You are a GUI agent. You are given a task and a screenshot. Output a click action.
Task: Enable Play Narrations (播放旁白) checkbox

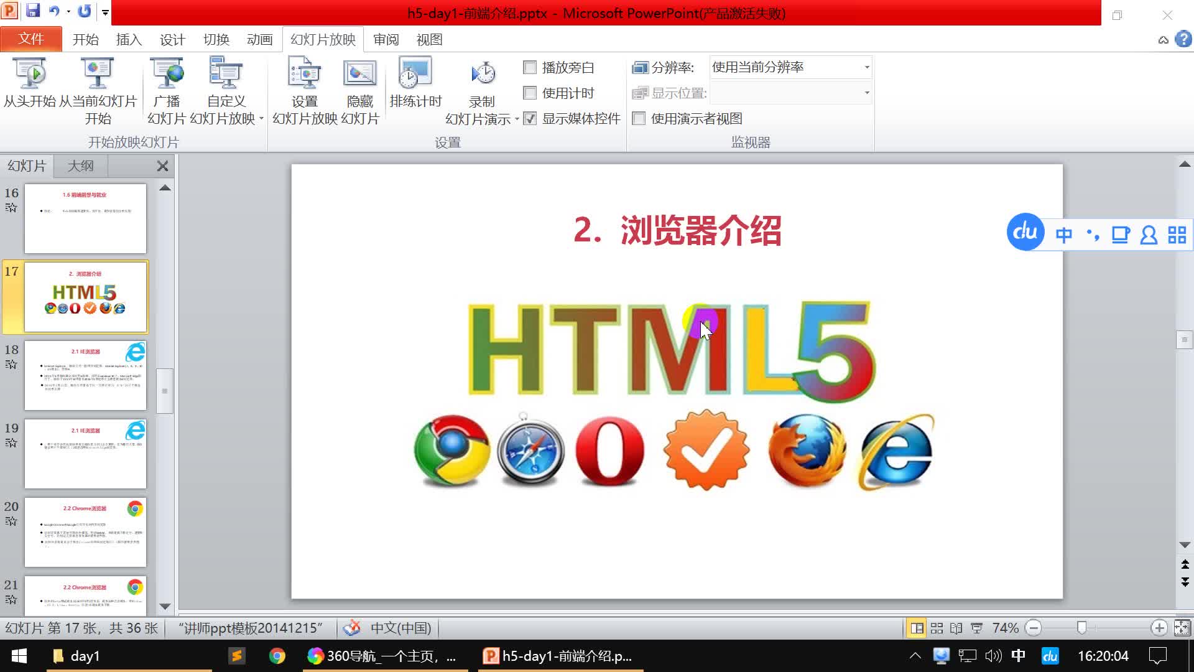(530, 67)
